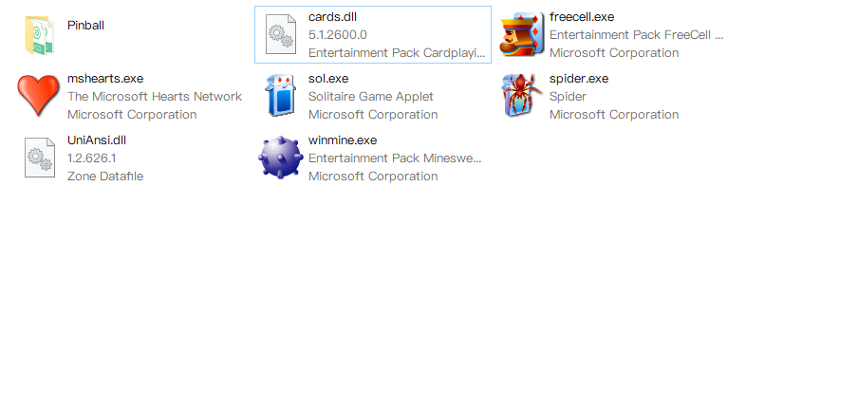
Task: Click the UniAnsi.dll gear file icon
Action: point(40,158)
